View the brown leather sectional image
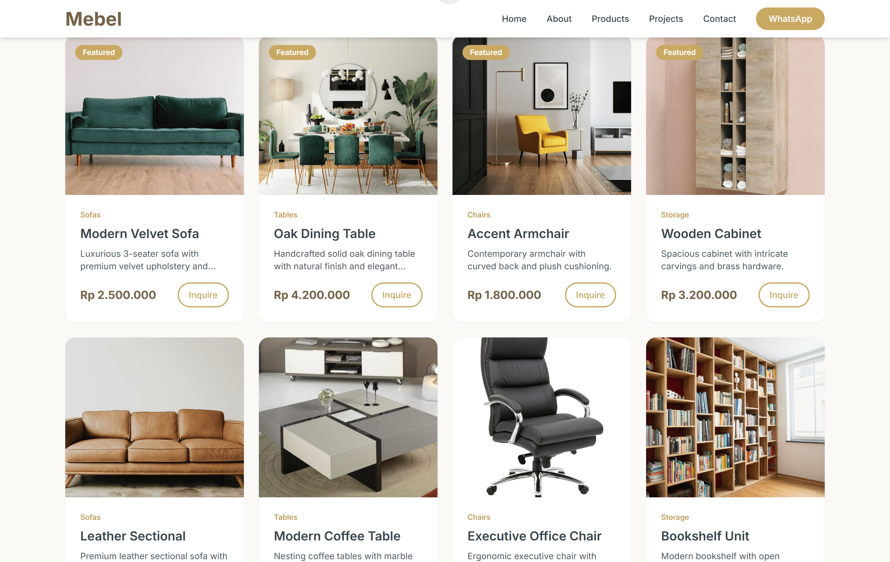890x562 pixels. pos(155,417)
